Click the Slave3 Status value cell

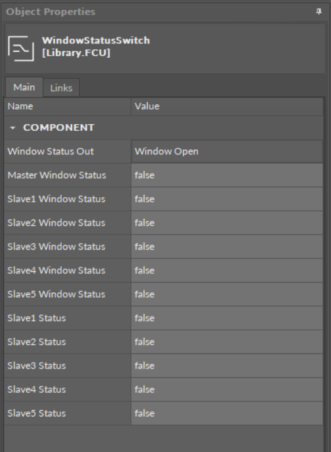click(x=227, y=366)
